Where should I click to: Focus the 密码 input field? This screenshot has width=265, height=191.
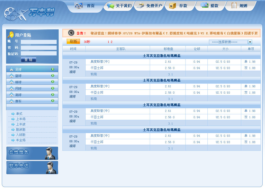(x=39, y=48)
